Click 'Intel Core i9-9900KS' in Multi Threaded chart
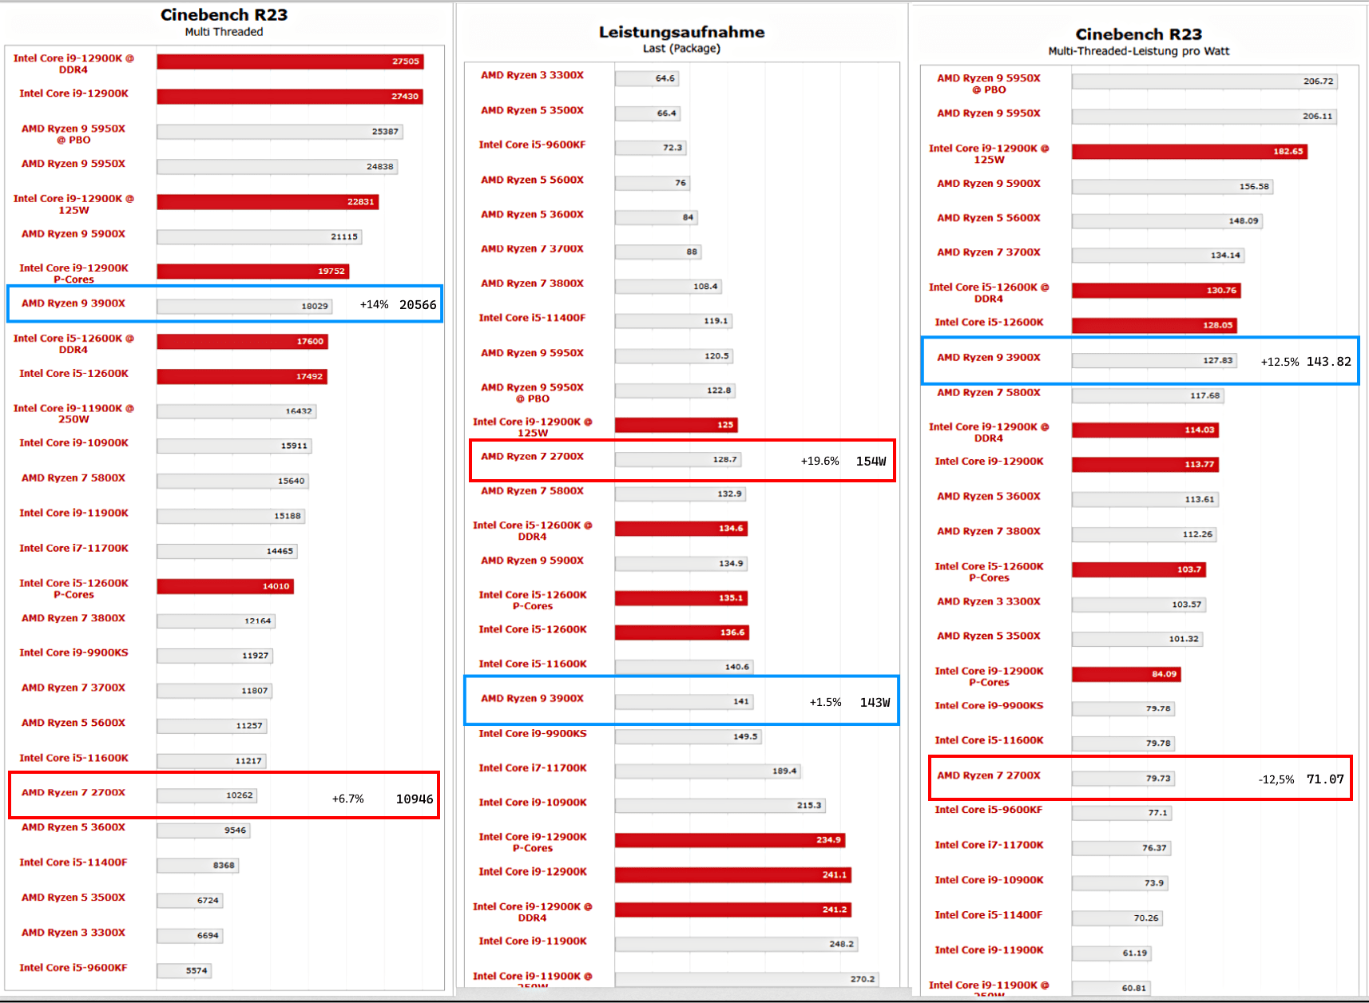The width and height of the screenshot is (1369, 1003). point(73,653)
